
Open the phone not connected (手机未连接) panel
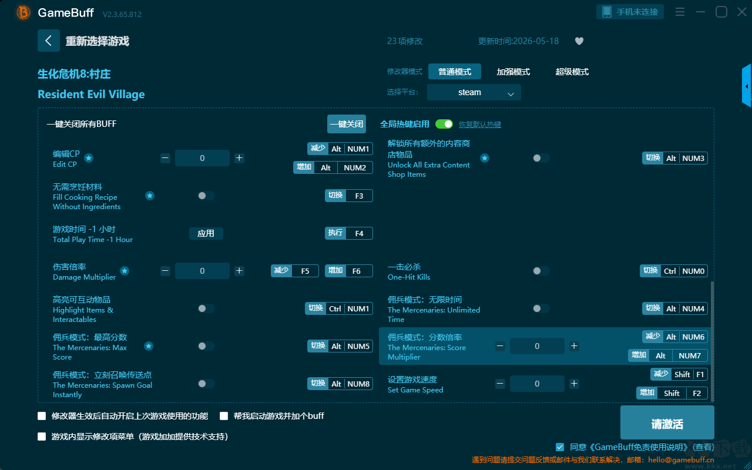click(630, 12)
